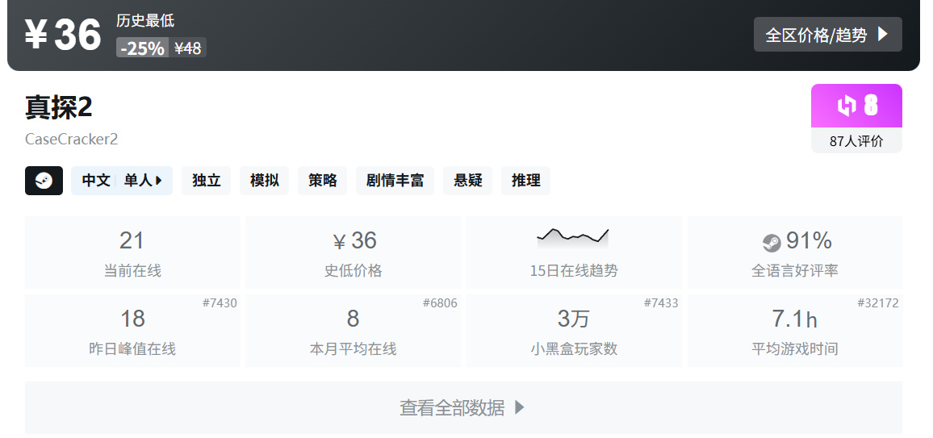Click the subtitle CaseCracker2
Viewport: 933px width, 438px height.
tap(71, 139)
